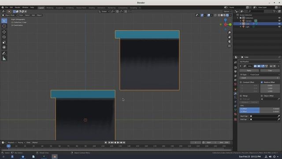
Task: Toggle the camera view icon
Action: pyautogui.click(x=229, y=42)
